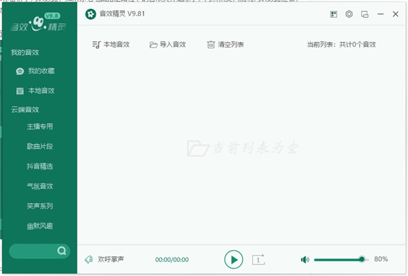The height and width of the screenshot is (276, 408).
Task: Open 笑声系列 cloud category
Action: (x=39, y=205)
